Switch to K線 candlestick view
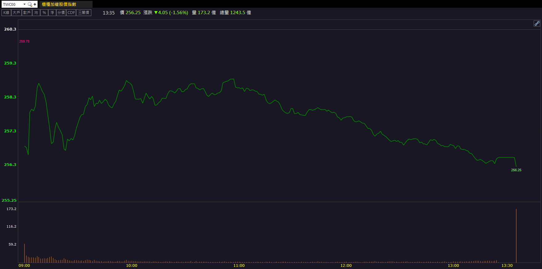Viewport: 542px width, 269px height. (x=6, y=13)
